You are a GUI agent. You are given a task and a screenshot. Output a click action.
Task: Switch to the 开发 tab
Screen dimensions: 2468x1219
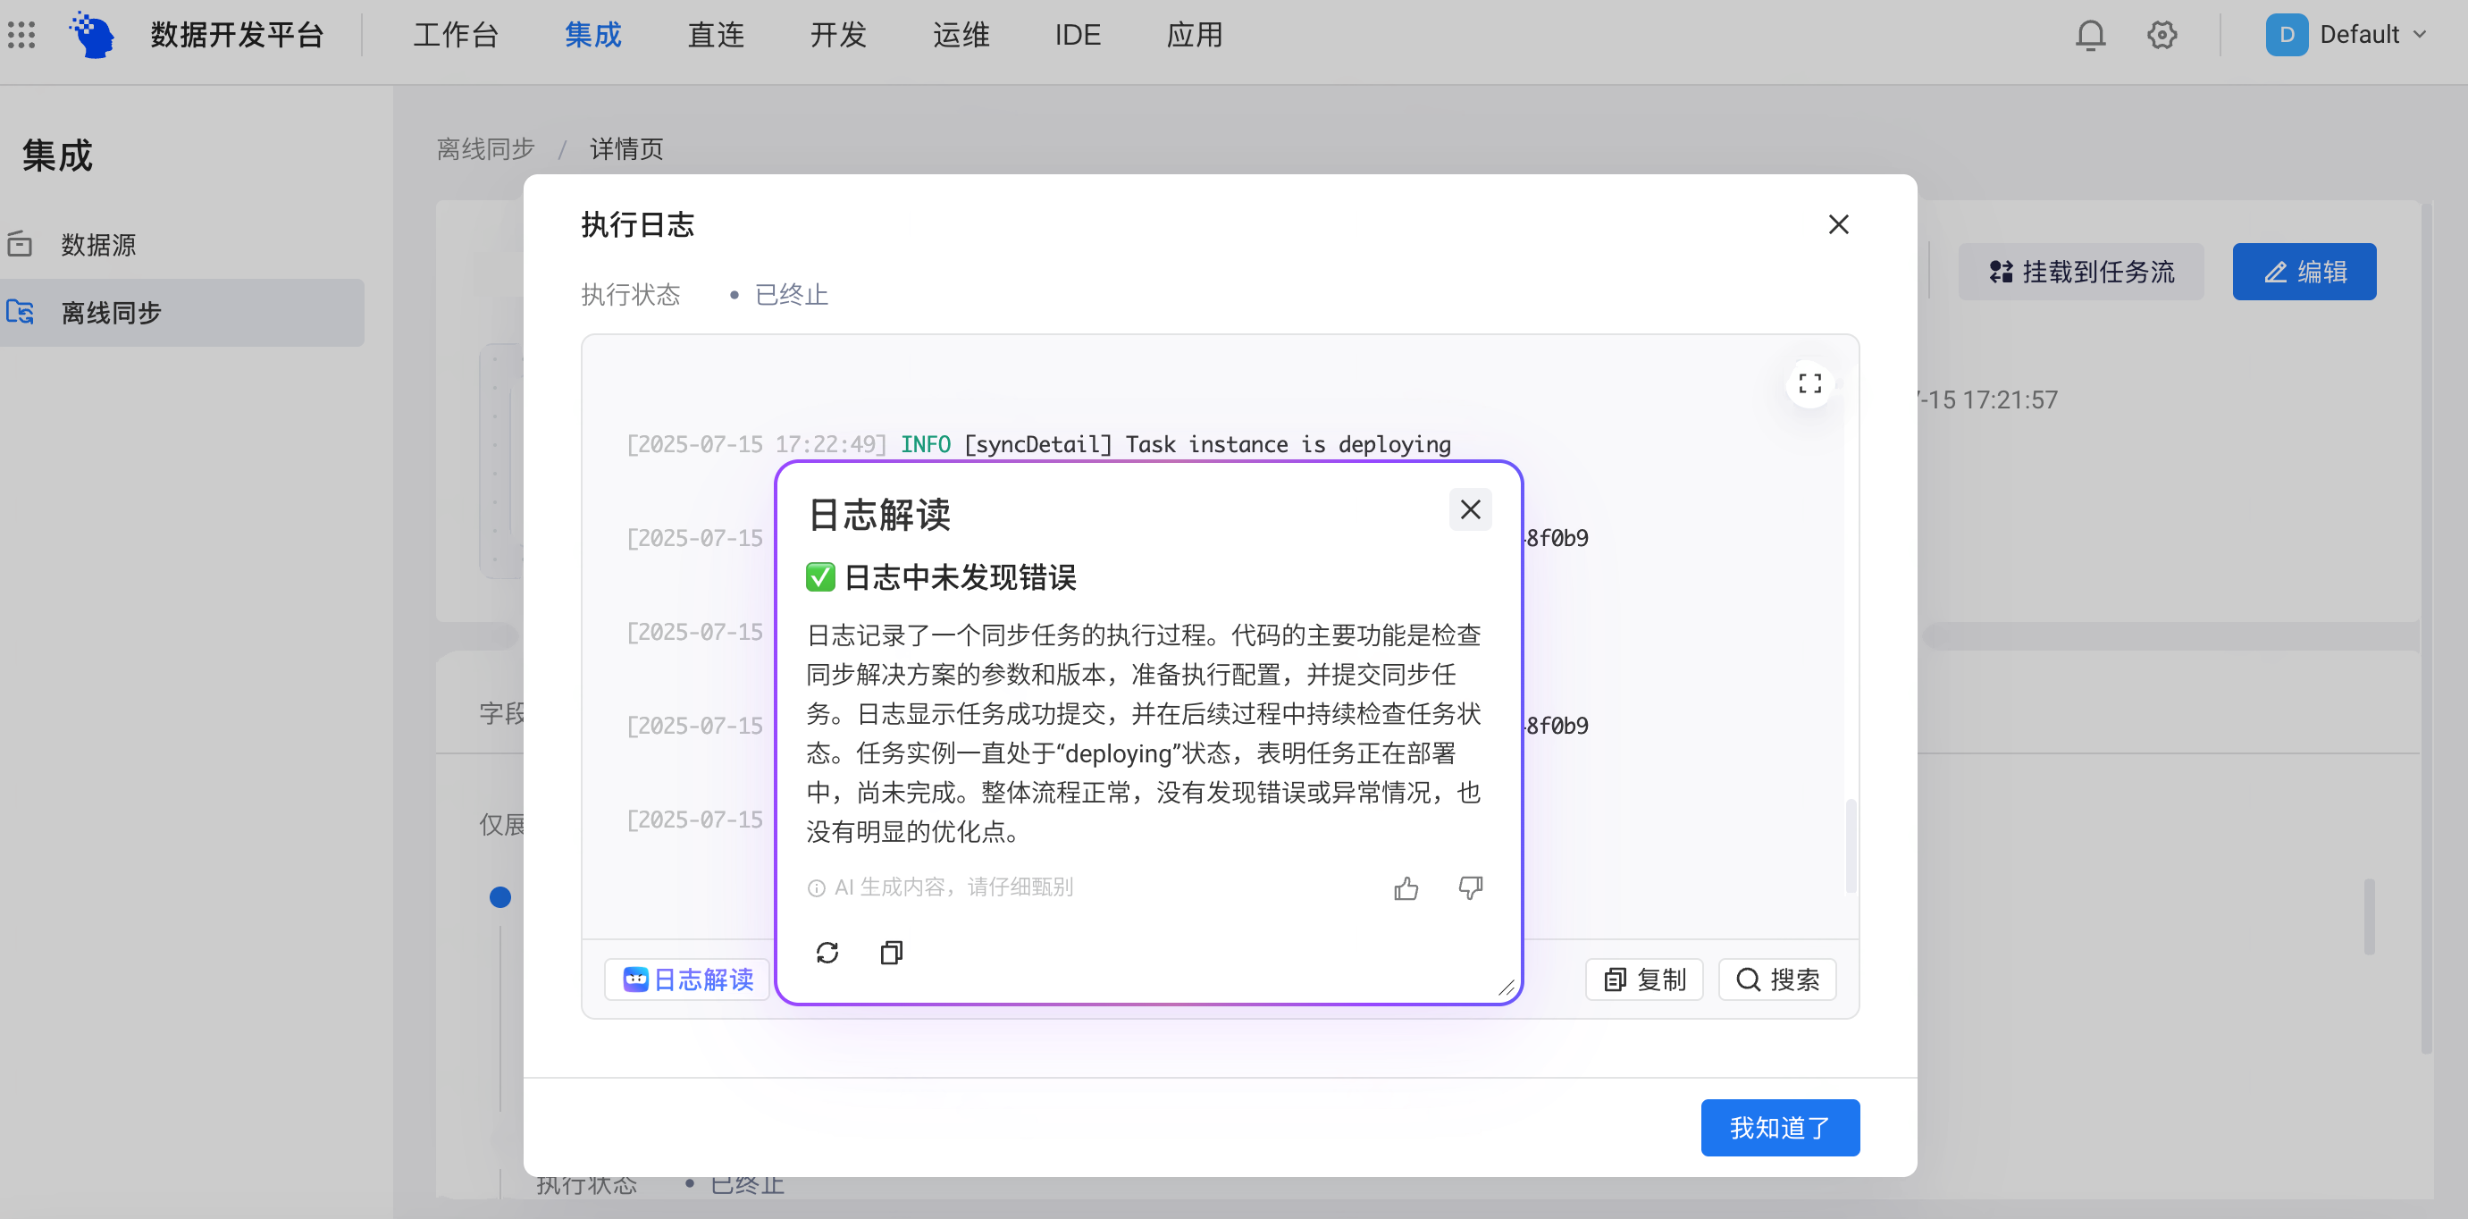click(838, 36)
